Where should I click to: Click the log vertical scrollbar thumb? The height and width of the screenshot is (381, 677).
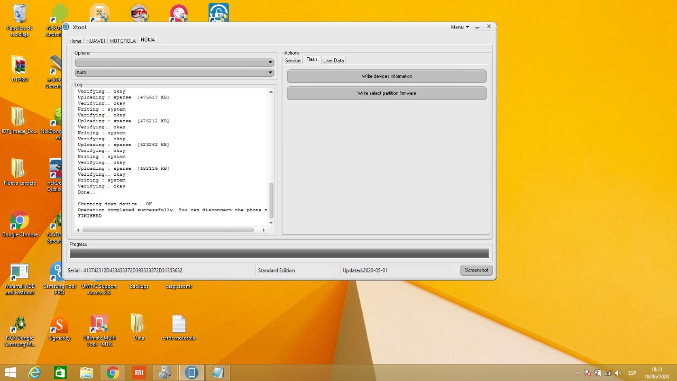point(271,201)
